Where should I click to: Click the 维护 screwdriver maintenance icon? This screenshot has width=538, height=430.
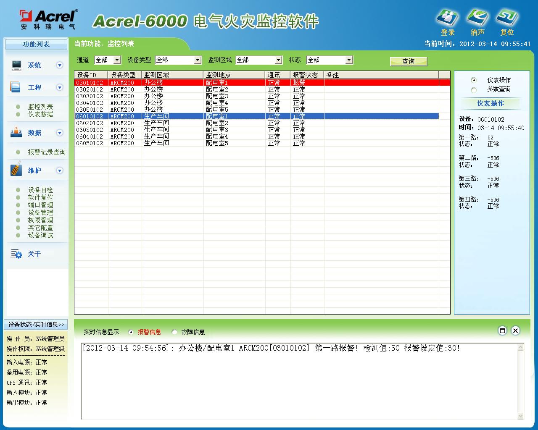tap(16, 170)
